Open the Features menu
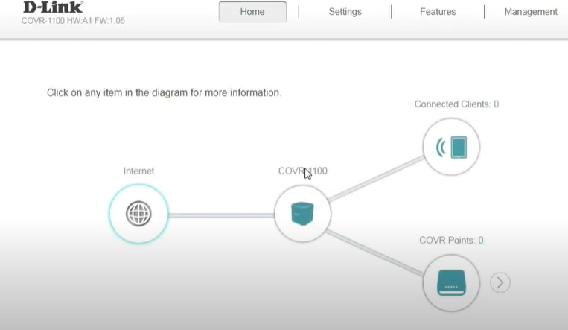This screenshot has width=568, height=330. [438, 12]
